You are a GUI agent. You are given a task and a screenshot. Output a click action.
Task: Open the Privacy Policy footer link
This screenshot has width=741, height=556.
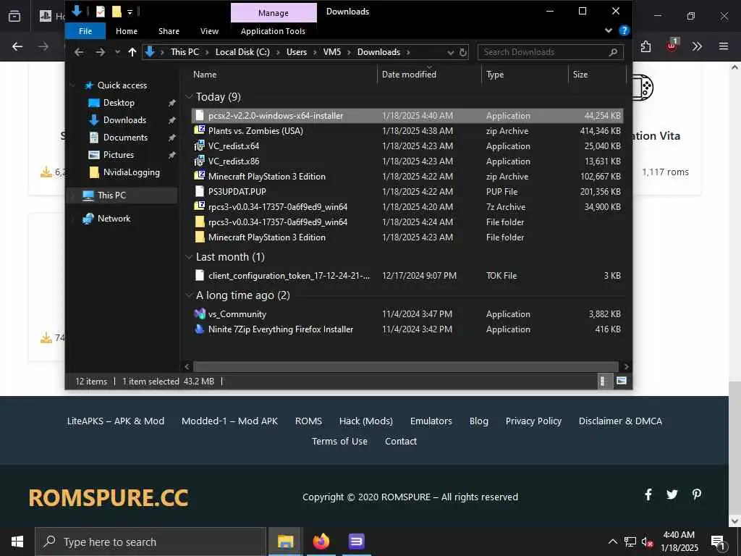533,421
